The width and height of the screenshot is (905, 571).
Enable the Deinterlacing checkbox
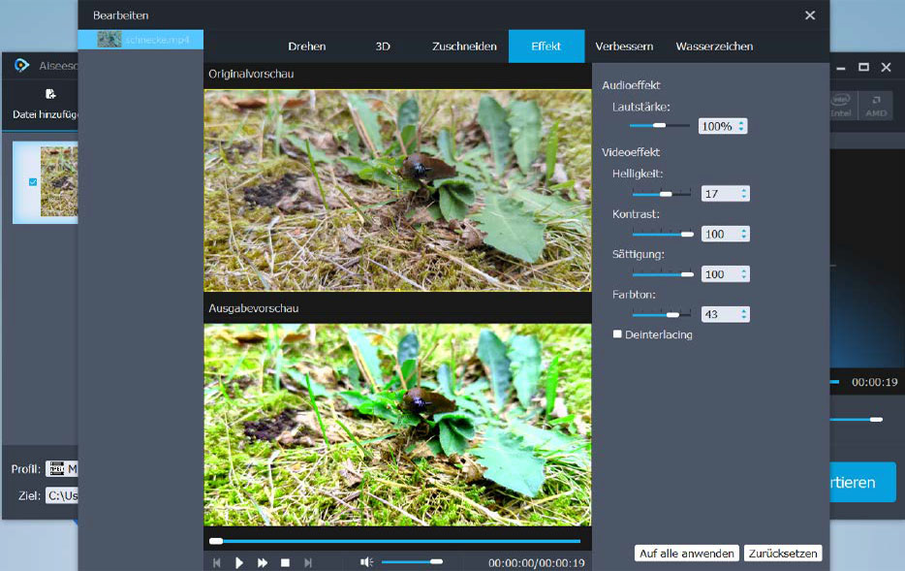coord(617,334)
